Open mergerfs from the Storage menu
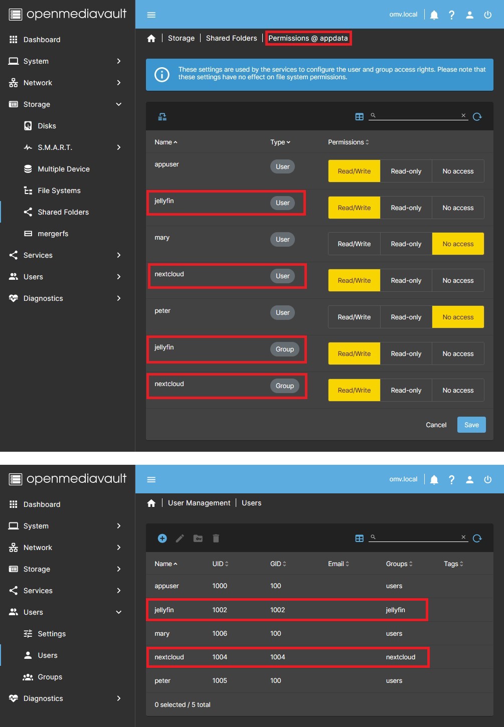 tap(53, 234)
